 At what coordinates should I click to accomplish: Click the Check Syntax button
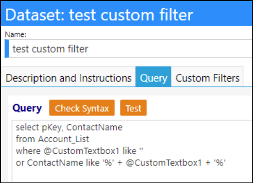coord(82,108)
